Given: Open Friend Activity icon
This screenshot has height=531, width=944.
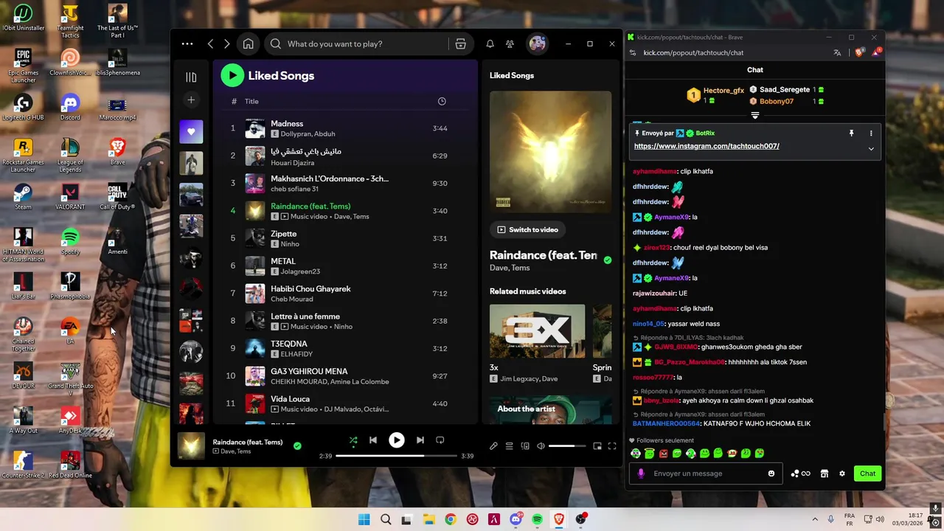Looking at the screenshot, I should pos(510,44).
